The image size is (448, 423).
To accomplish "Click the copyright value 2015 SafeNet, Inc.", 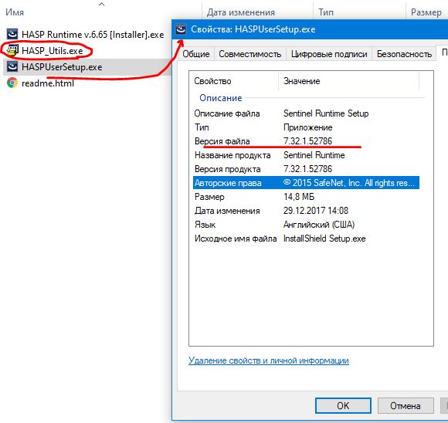I will point(349,183).
